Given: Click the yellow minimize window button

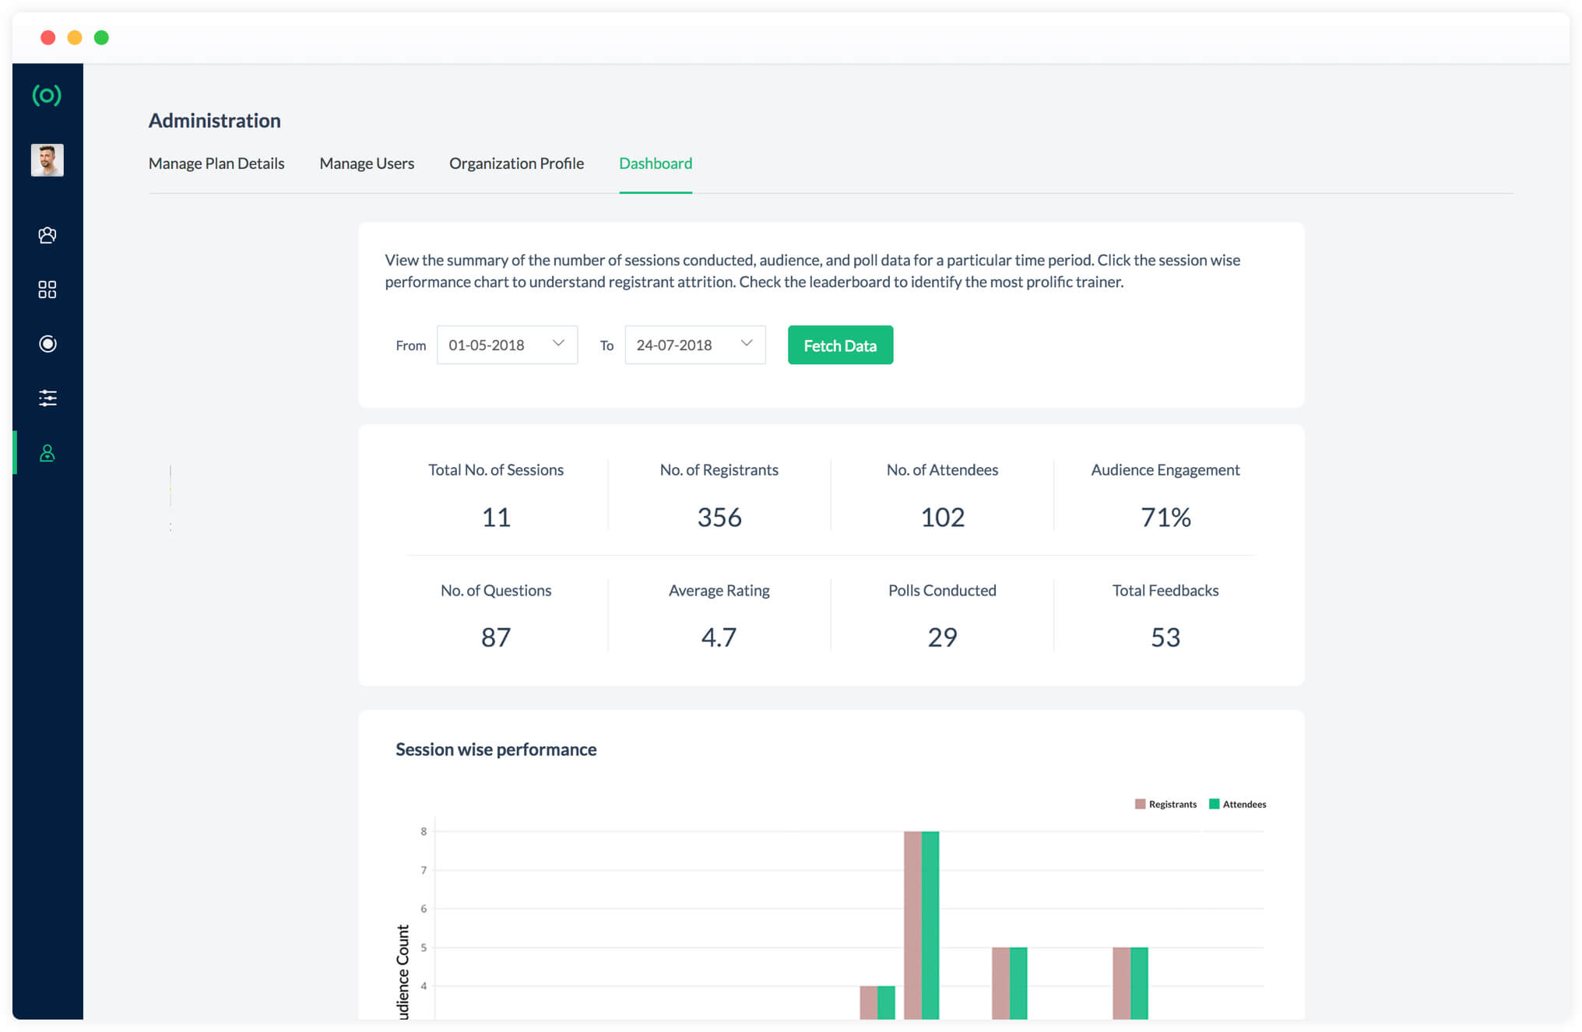Looking at the screenshot, I should click(x=75, y=37).
